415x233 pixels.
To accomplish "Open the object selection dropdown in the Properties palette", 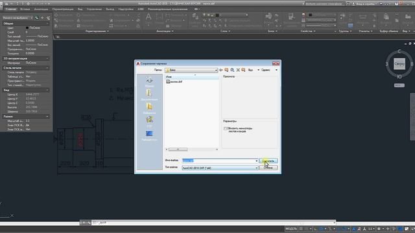I will coord(18,17).
